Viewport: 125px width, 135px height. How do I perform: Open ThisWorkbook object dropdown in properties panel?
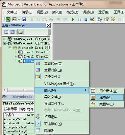tap(18, 103)
